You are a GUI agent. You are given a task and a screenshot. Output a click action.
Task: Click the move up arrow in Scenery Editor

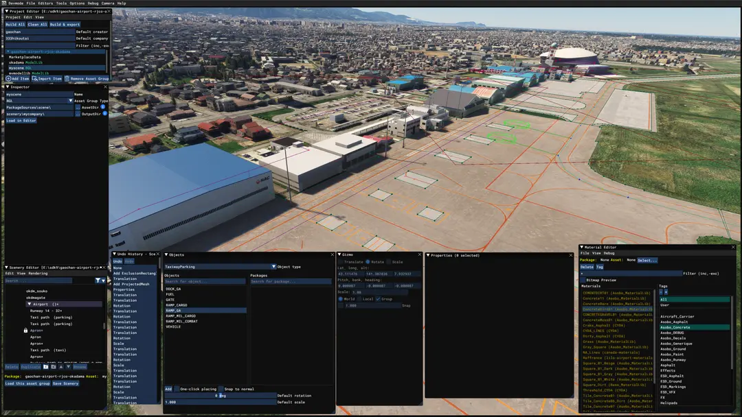click(61, 367)
